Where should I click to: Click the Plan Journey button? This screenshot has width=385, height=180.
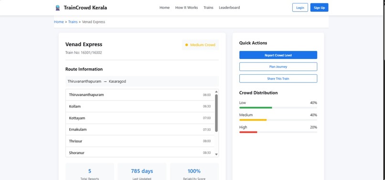point(278,67)
